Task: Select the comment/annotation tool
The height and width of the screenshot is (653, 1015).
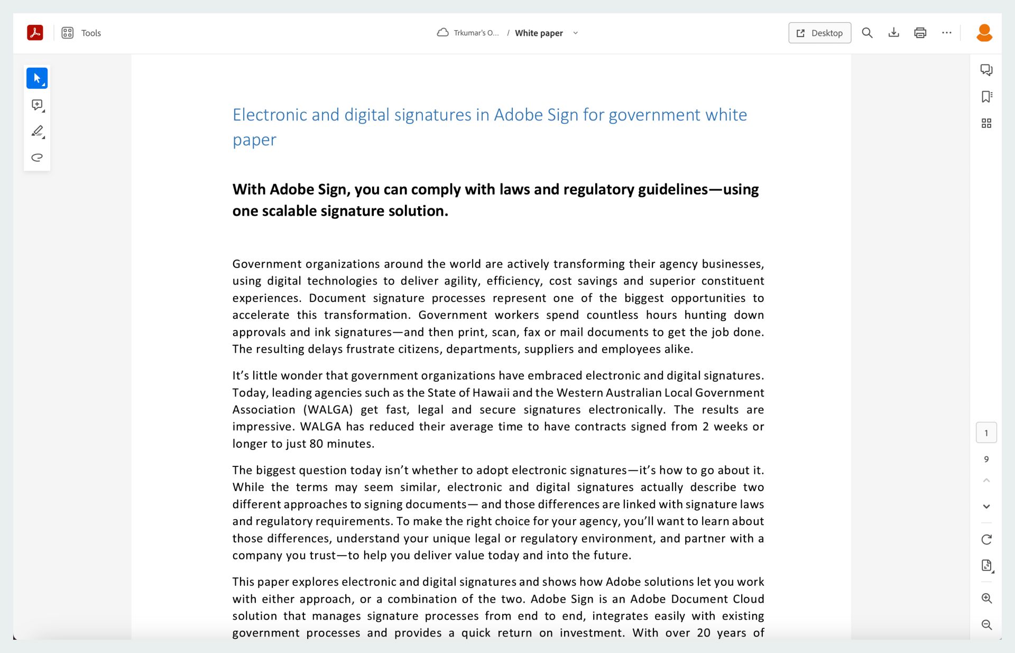Action: tap(37, 105)
